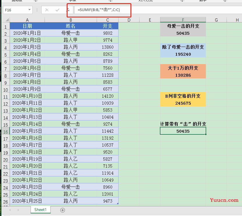Click the Enter checkmark in formula bar
The image size is (242, 216).
57,10
